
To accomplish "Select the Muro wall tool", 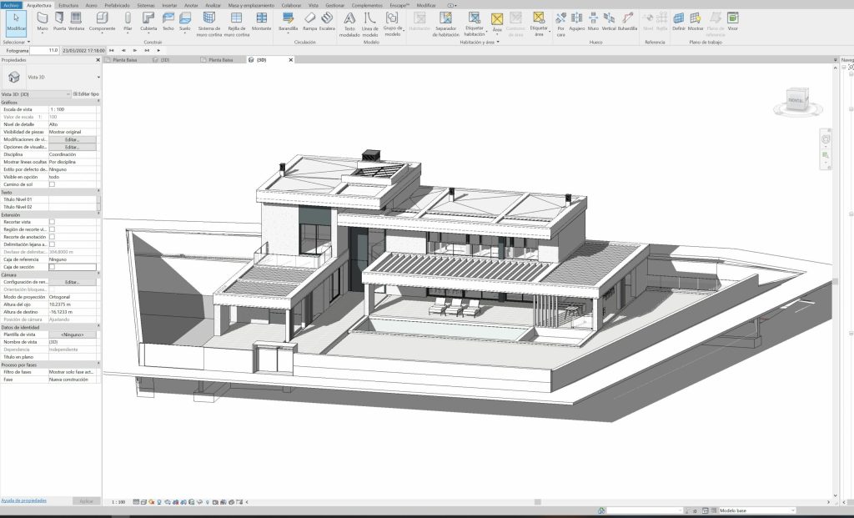I will tap(42, 22).
